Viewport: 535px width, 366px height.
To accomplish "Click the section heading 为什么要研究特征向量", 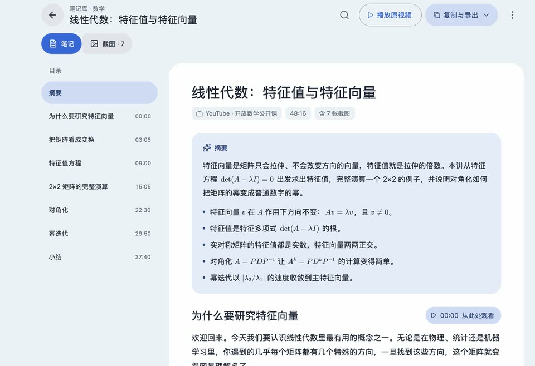I will coord(245,315).
